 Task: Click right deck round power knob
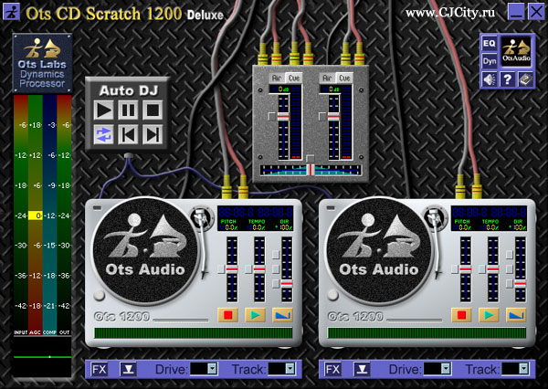tap(332, 295)
